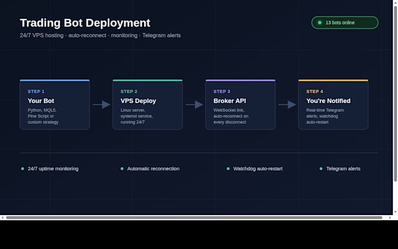Open the 'Broker API' step card title
The width and height of the screenshot is (398, 249).
[229, 101]
